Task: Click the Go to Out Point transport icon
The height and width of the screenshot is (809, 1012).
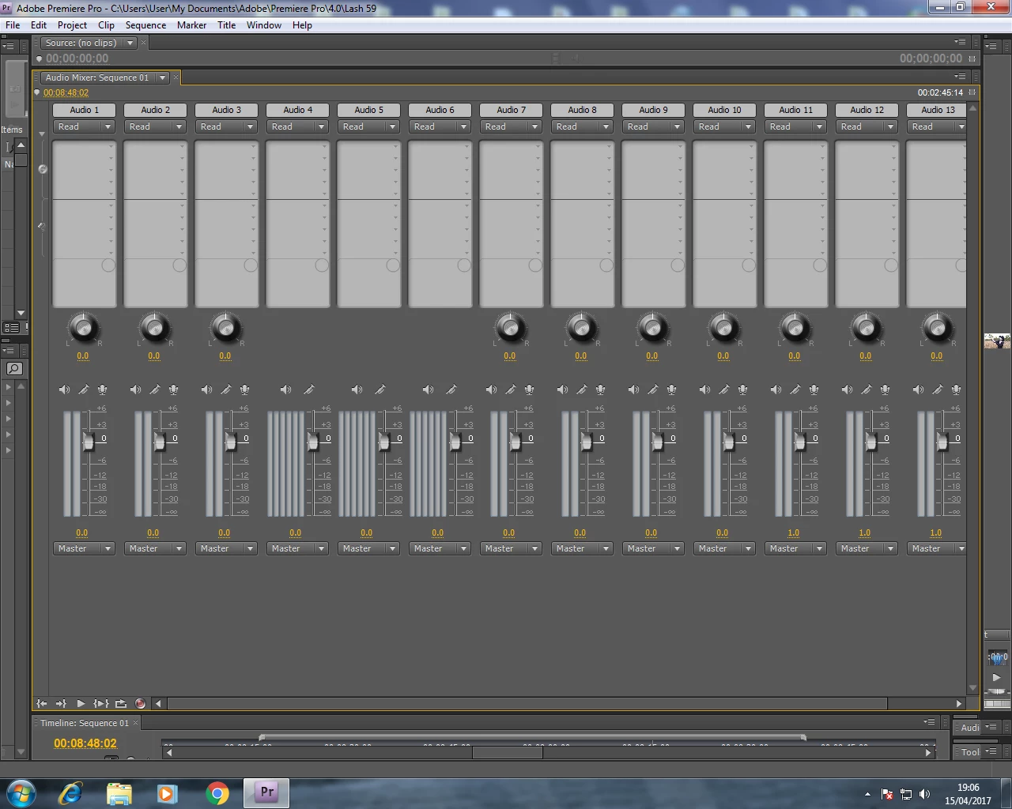Action: point(61,703)
